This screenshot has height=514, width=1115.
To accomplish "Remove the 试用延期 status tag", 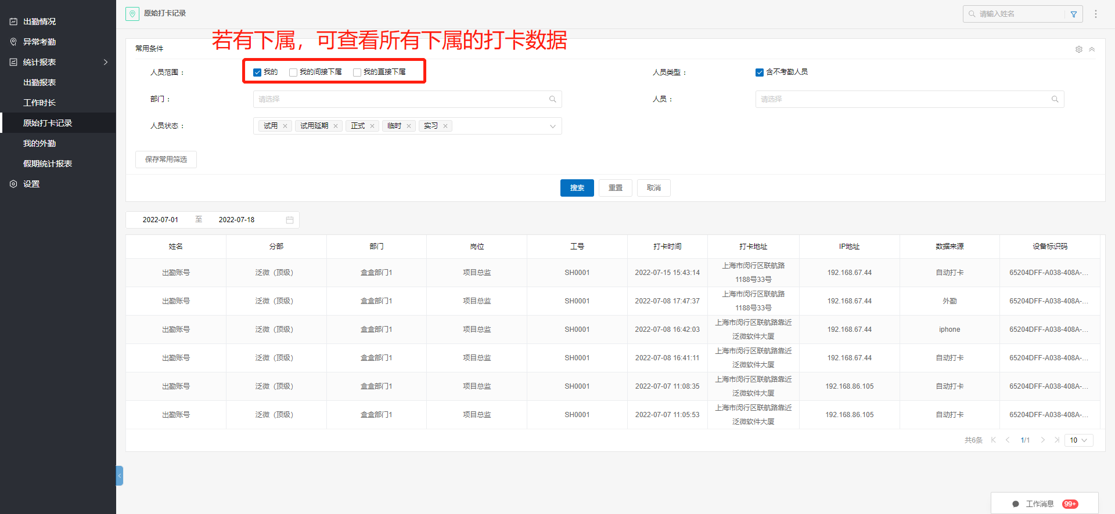I will pyautogui.click(x=336, y=126).
